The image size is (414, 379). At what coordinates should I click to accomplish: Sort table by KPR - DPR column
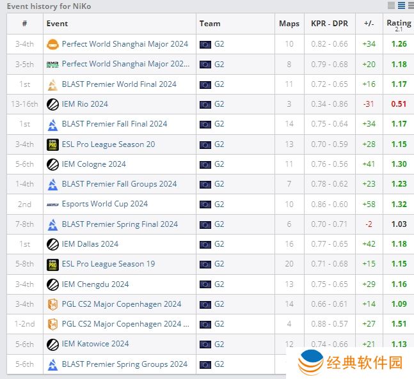(330, 24)
